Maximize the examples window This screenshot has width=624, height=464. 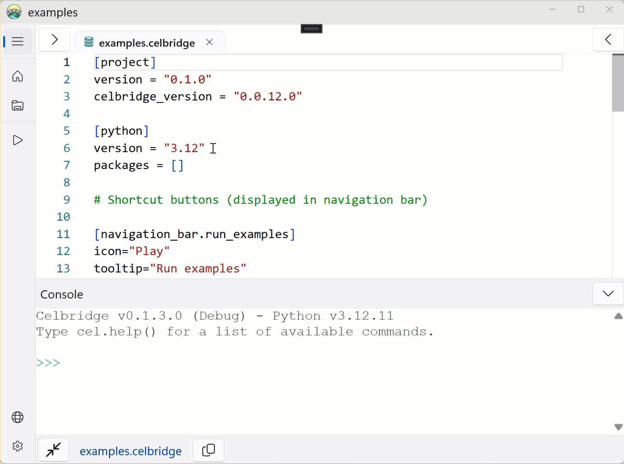click(581, 9)
